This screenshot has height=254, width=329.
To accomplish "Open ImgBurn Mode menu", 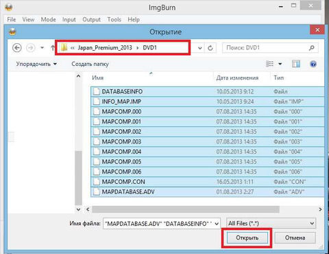I will point(48,19).
